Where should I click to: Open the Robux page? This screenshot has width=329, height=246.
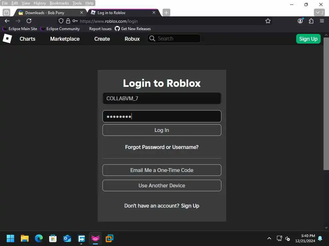pyautogui.click(x=132, y=39)
